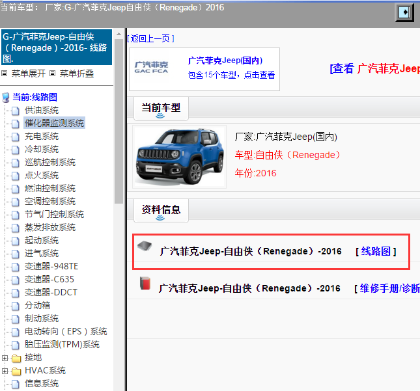
Task: Click 包含15个车型，点击查看 link
Action: 231,75
